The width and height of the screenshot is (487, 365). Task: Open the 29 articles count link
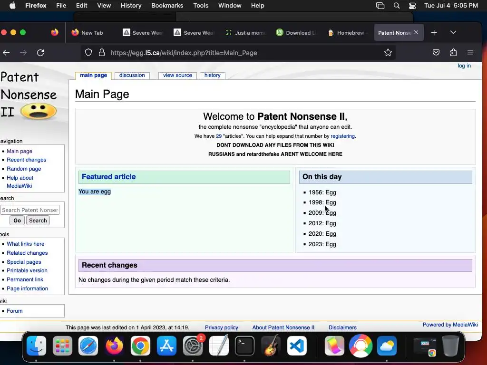[219, 136]
